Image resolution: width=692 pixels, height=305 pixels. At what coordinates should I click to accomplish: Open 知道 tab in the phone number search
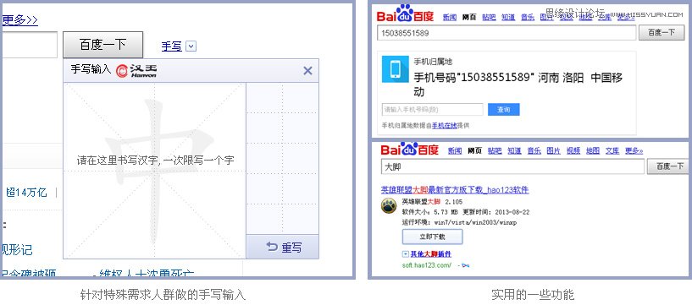508,17
